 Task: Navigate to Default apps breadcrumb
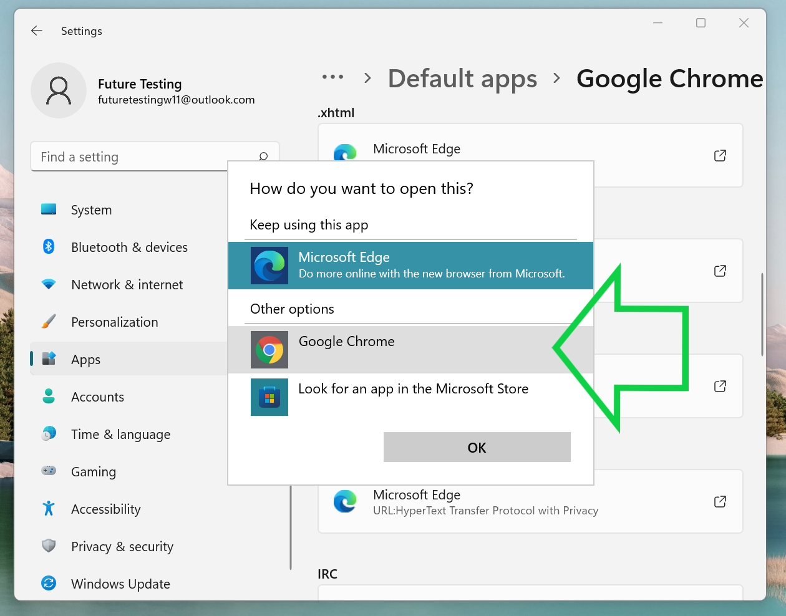pyautogui.click(x=462, y=79)
